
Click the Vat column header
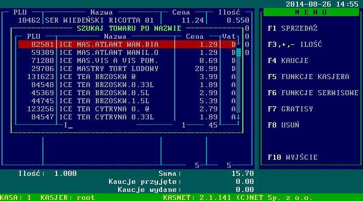[x=229, y=36]
